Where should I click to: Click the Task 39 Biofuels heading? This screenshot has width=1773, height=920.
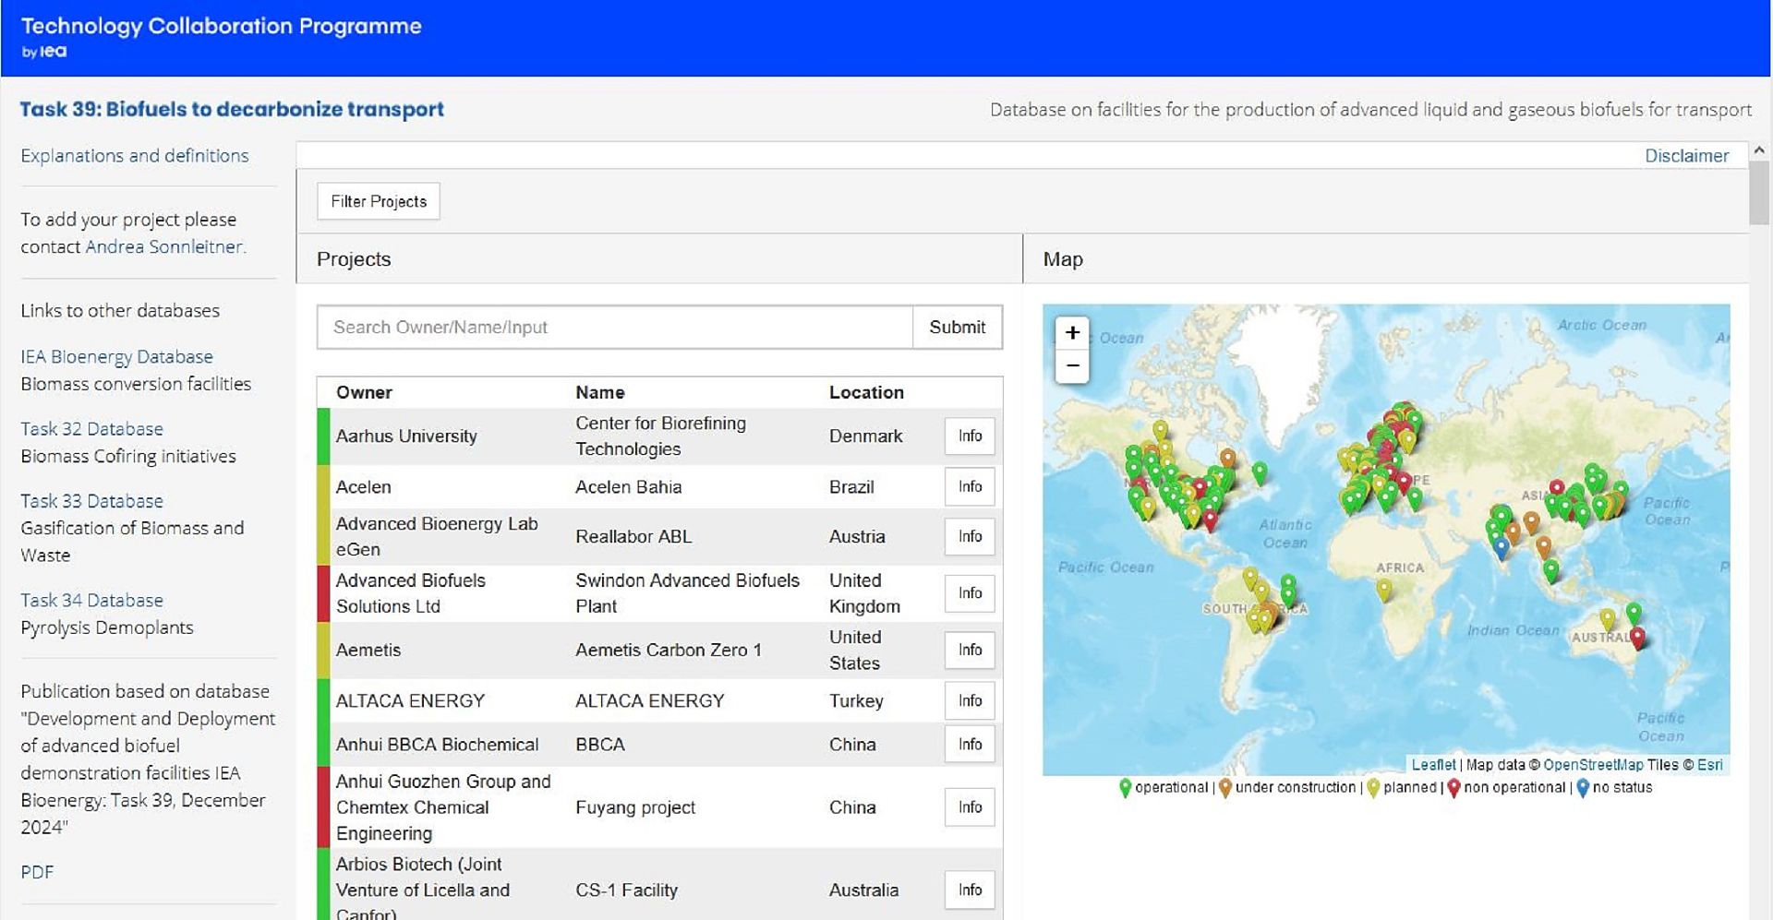[232, 109]
